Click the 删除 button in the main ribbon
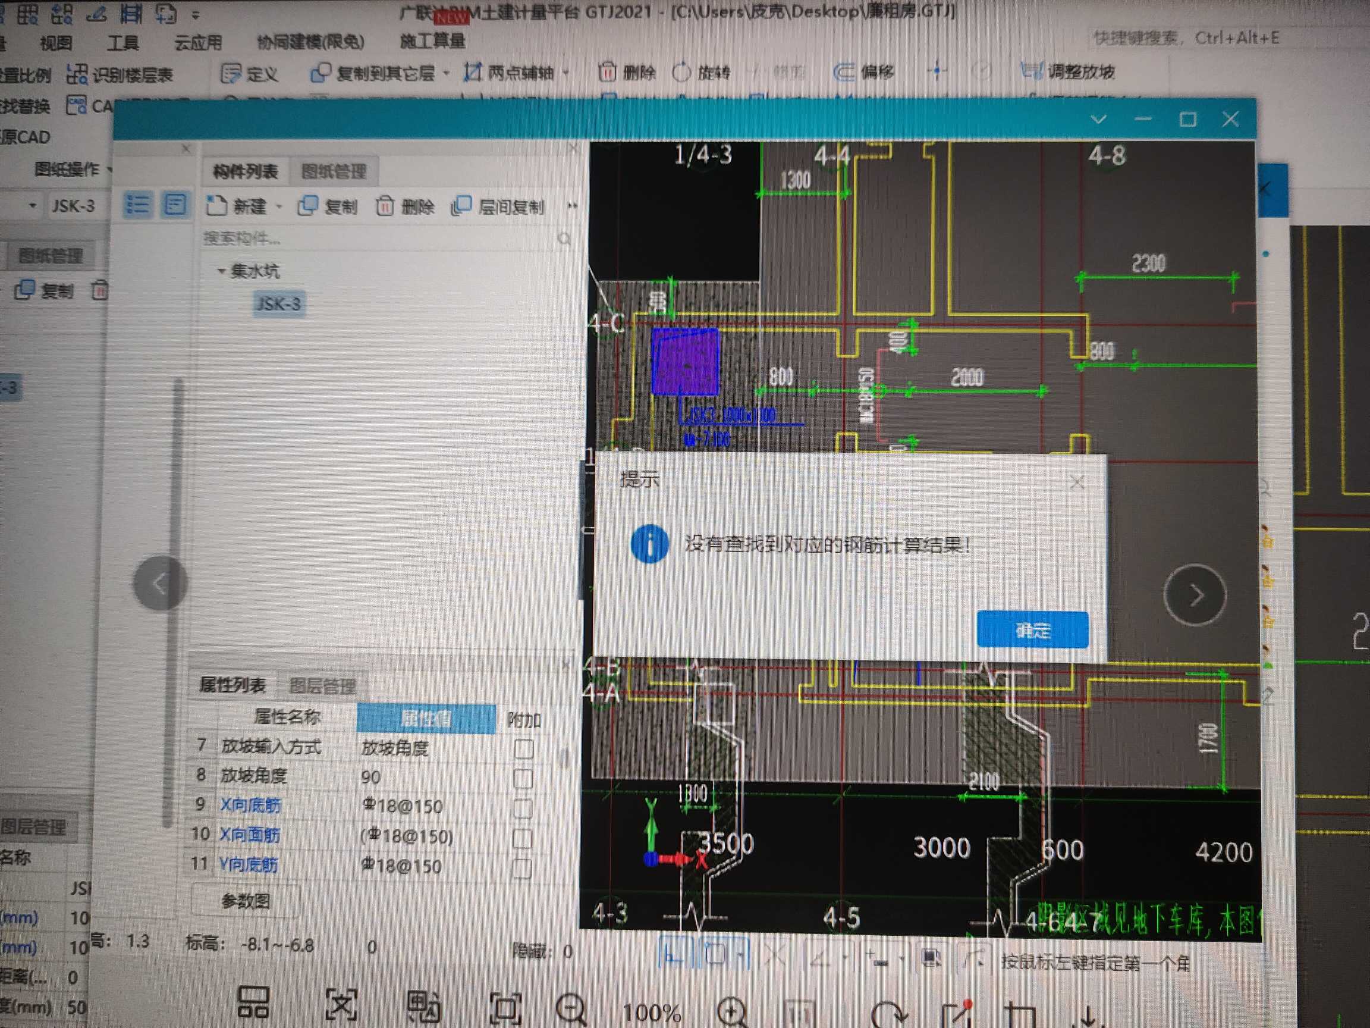 tap(627, 73)
